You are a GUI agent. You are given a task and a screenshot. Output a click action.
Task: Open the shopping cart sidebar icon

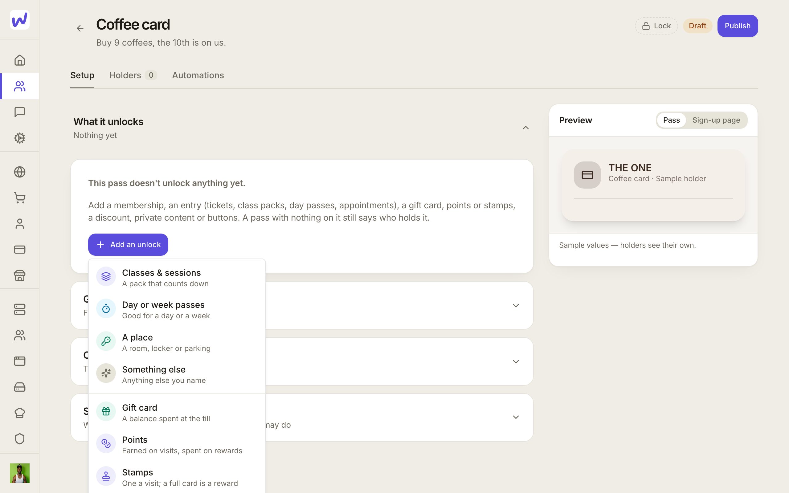(19, 198)
